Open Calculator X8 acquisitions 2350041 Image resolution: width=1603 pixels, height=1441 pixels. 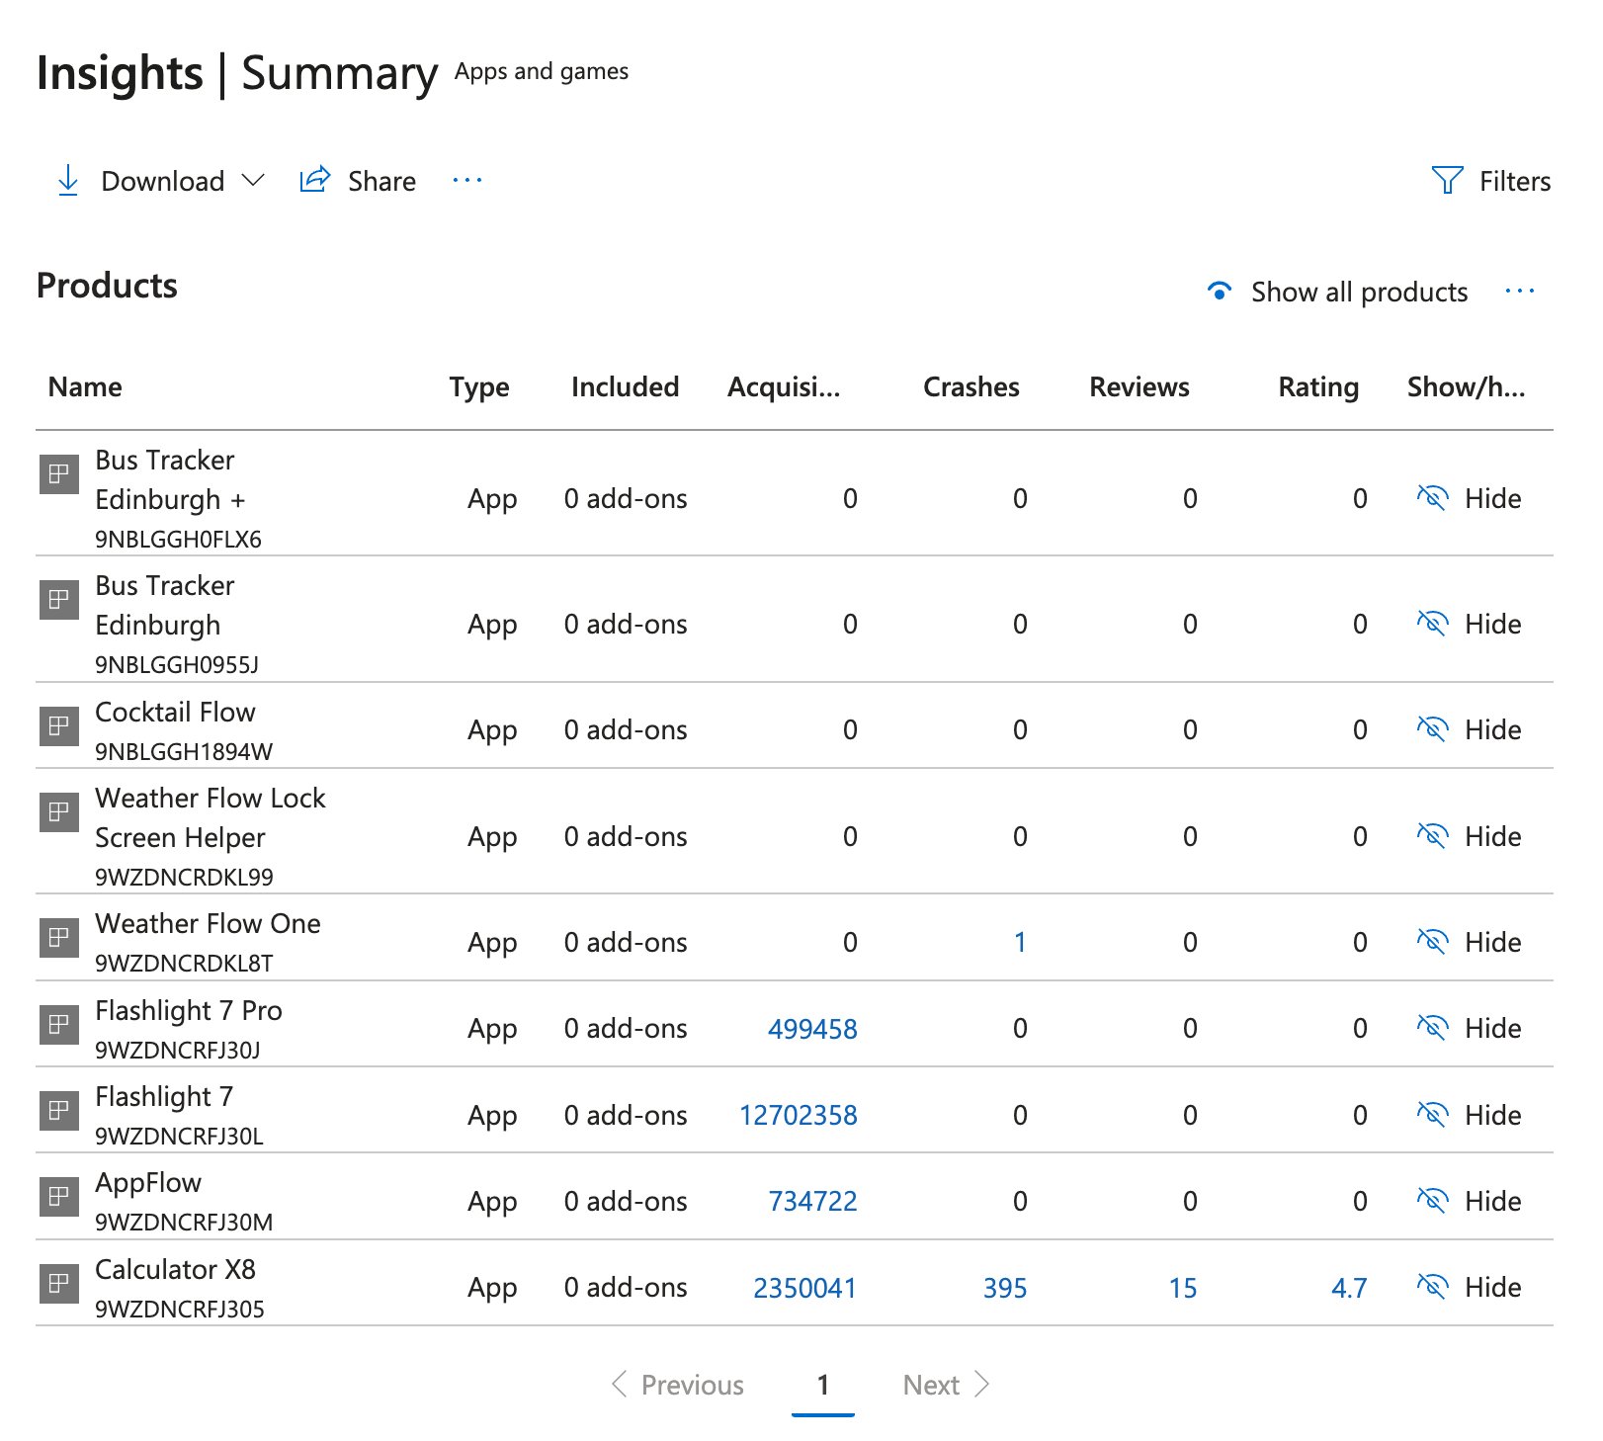(804, 1288)
